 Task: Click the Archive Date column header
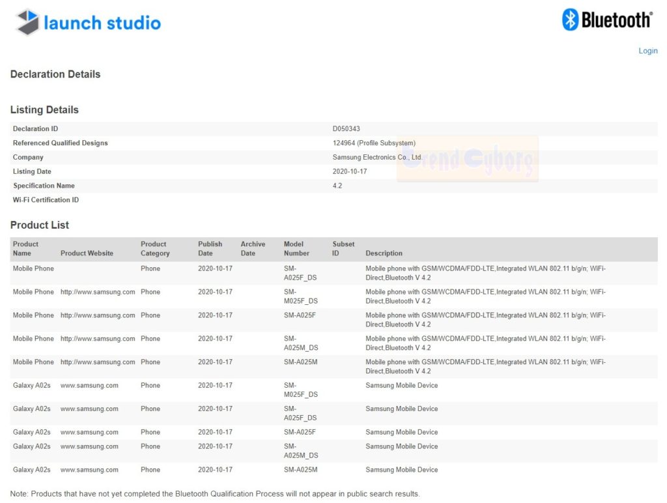253,249
